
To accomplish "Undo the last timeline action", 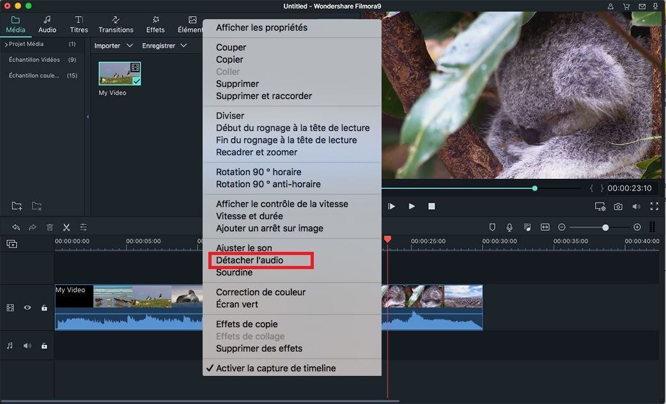I will (x=16, y=228).
